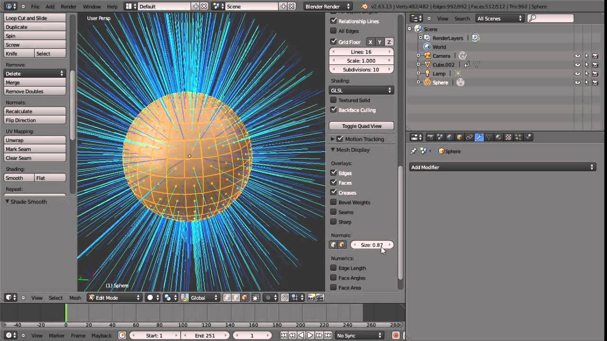Uncheck Relationship Lines checkbox
The height and width of the screenshot is (341, 607).
[x=333, y=21]
